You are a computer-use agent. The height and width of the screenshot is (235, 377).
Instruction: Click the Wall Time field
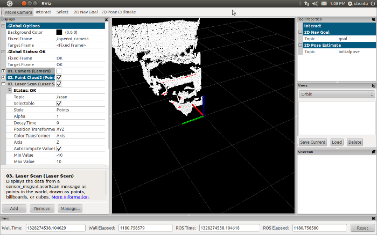(55, 227)
